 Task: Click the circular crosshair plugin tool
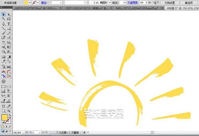[3, 81]
